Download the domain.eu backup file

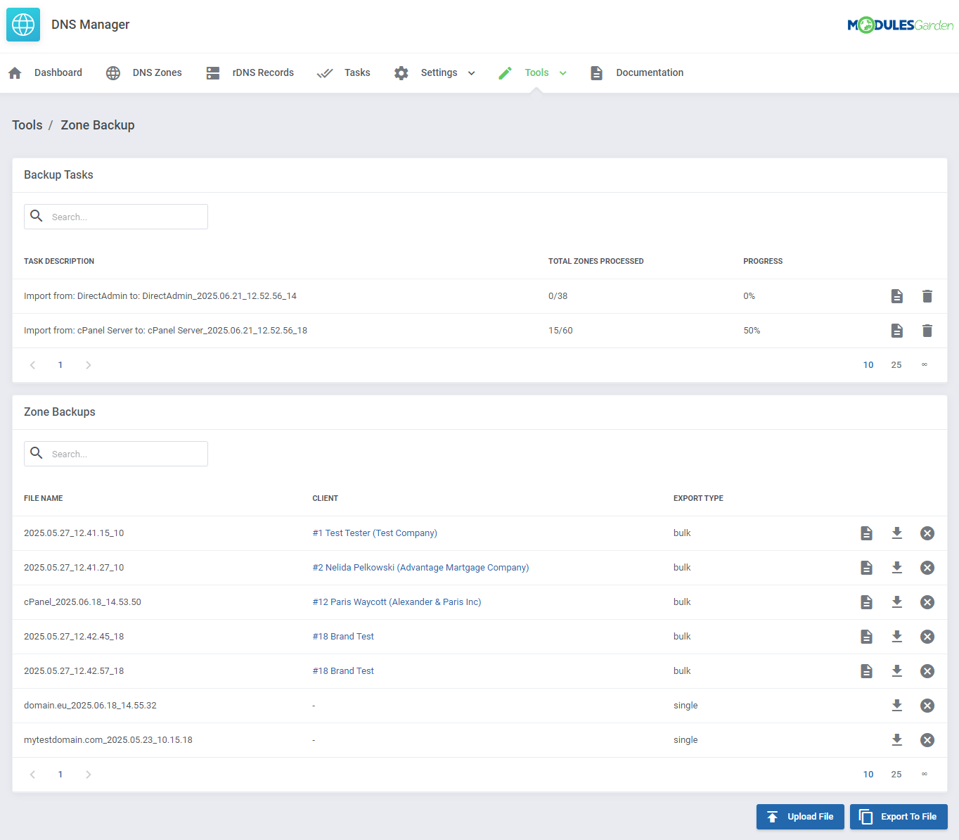(897, 705)
